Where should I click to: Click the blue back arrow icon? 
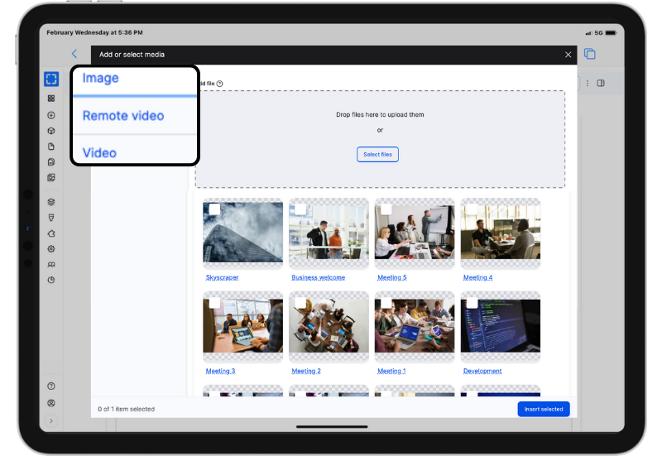74,55
